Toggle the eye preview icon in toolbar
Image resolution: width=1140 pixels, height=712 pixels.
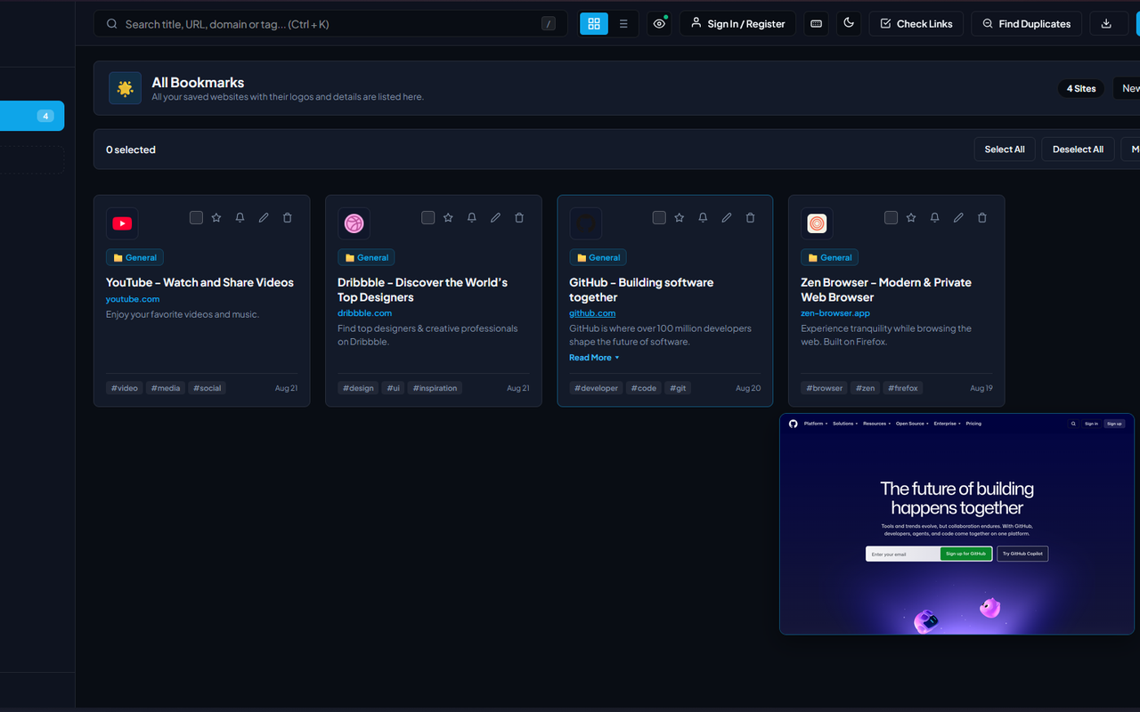(659, 24)
